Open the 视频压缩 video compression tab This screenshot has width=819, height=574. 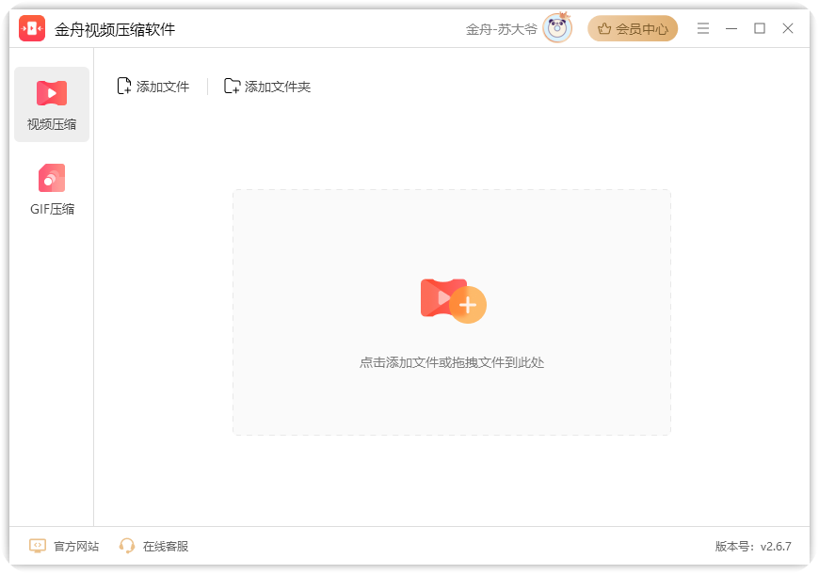coord(52,104)
